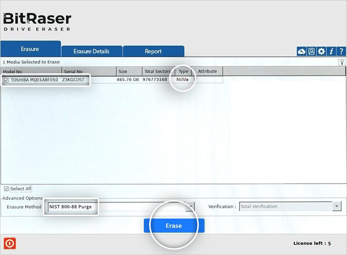This screenshot has width=347, height=255.
Task: Sort by the Size column header
Action: 129,71
